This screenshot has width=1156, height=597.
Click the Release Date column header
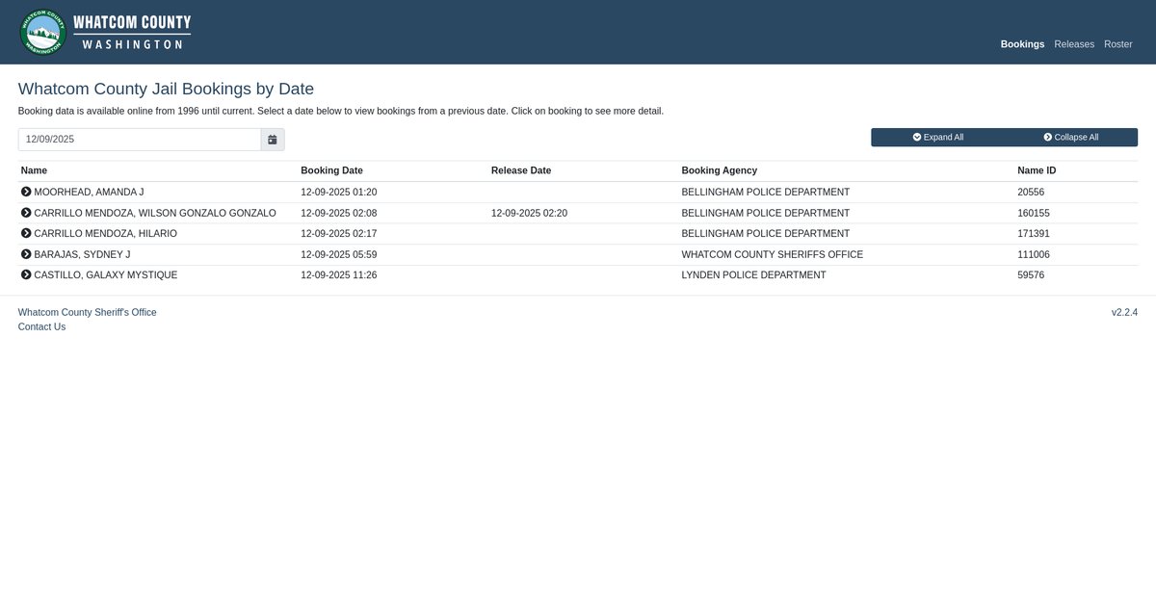pos(521,171)
